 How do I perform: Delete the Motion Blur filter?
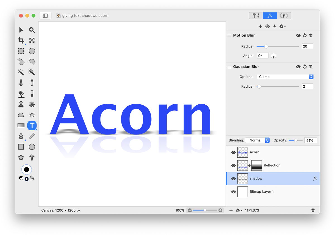311,35
